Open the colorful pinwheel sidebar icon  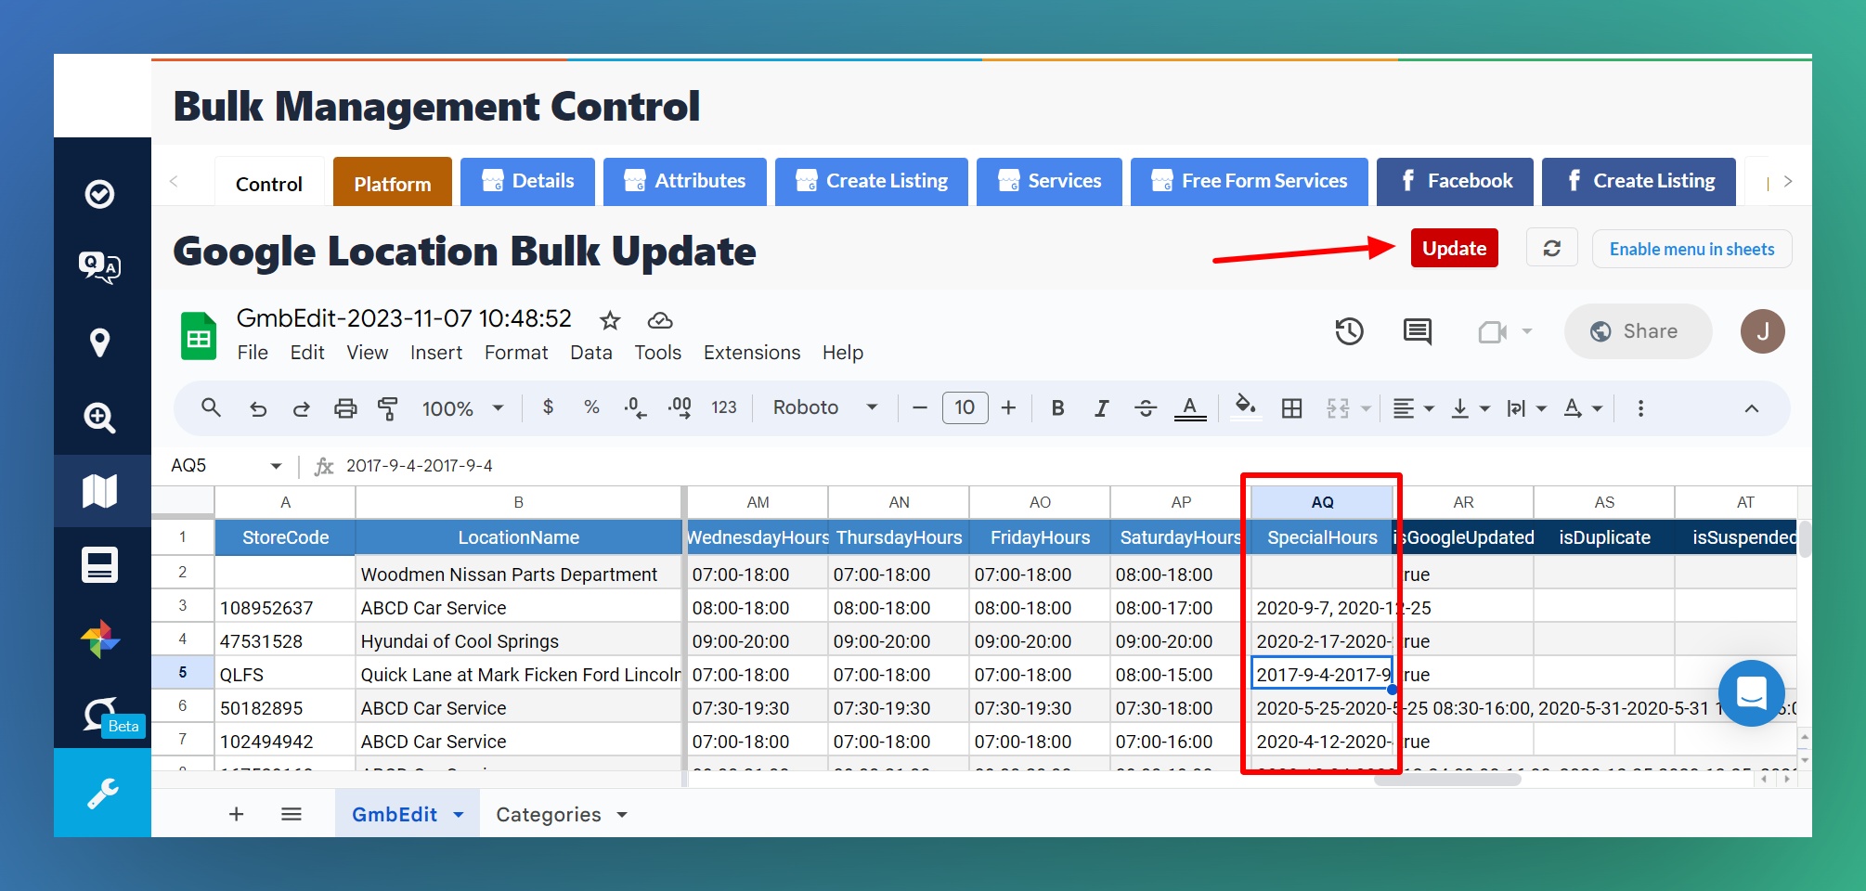pyautogui.click(x=99, y=639)
